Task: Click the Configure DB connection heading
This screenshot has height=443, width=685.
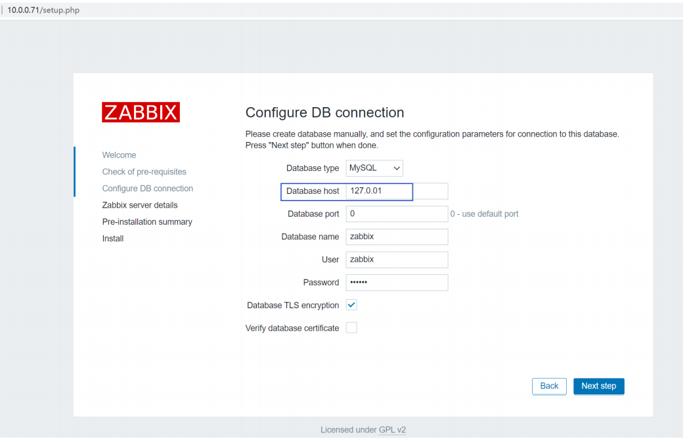Action: pos(324,112)
